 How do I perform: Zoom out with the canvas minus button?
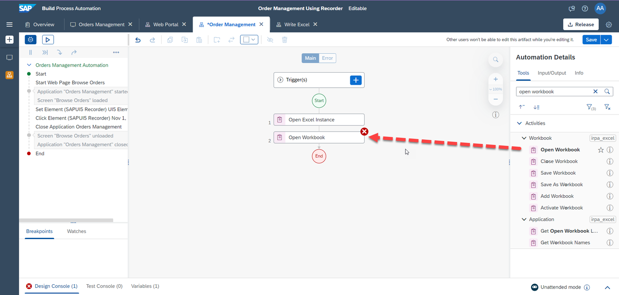coord(496,99)
